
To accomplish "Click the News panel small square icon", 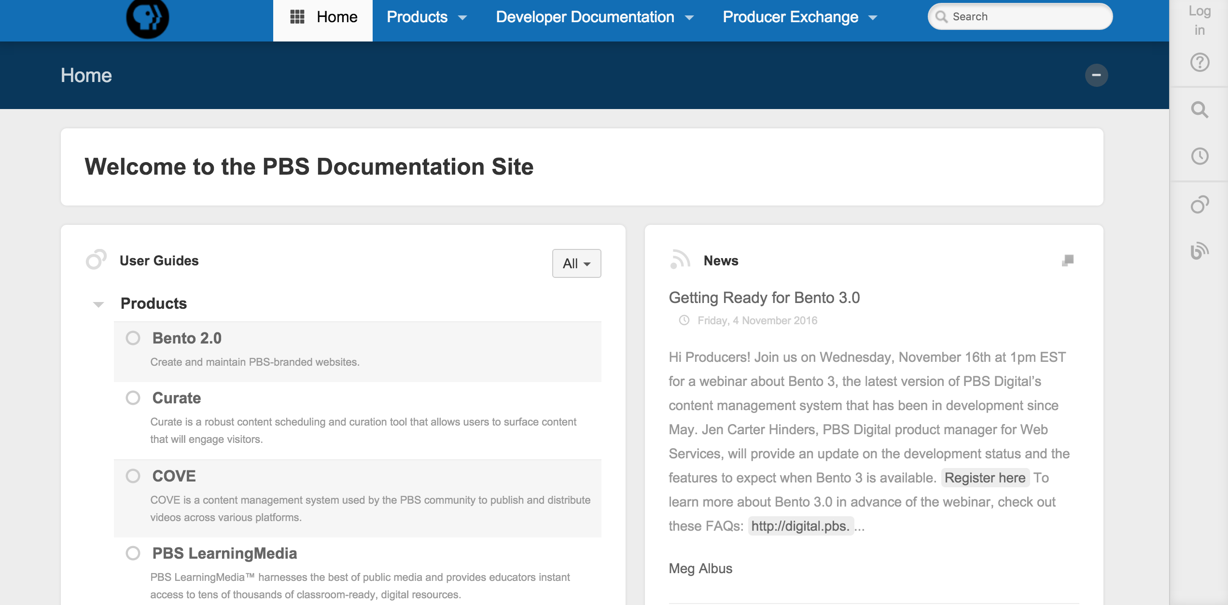I will [1068, 261].
